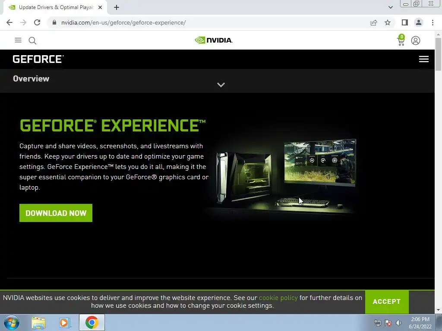Open Action Center flag icon
Screen dimensions: 442x331
(388, 323)
